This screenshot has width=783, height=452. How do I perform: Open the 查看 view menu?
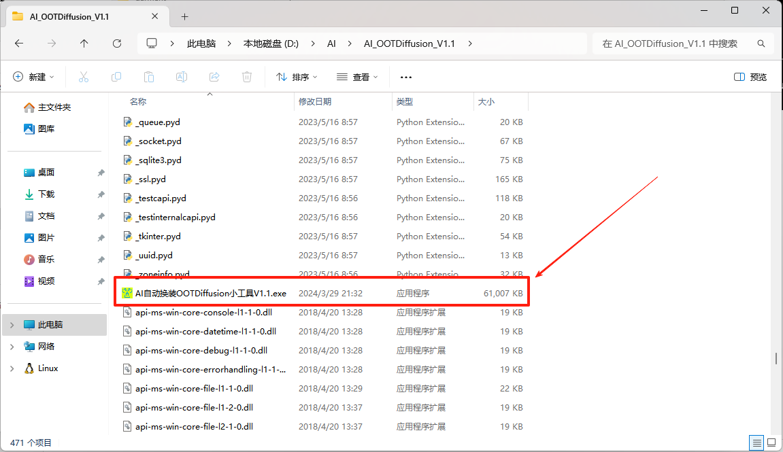357,77
